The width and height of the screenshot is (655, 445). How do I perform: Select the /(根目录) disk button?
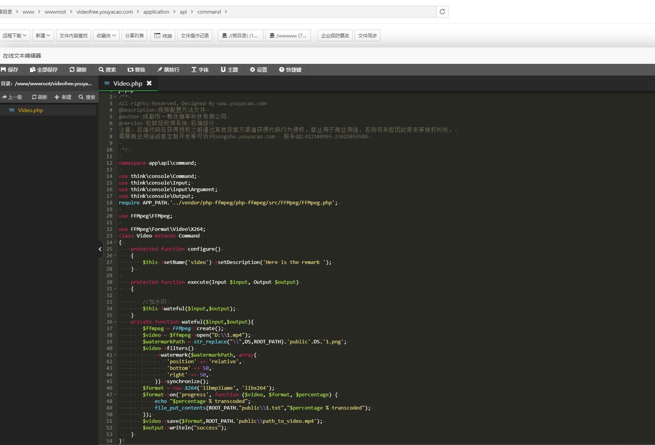coord(240,35)
